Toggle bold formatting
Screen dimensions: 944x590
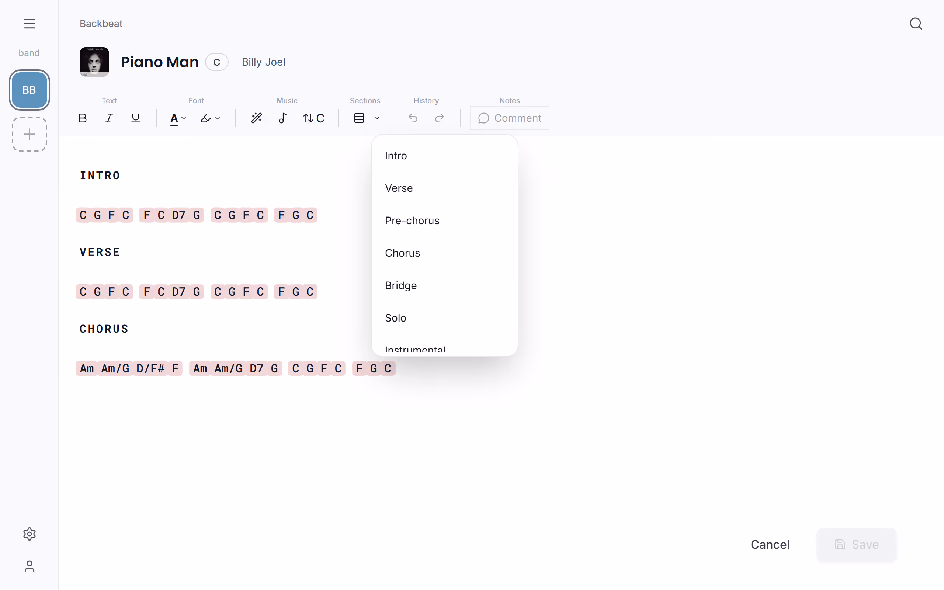coord(83,118)
